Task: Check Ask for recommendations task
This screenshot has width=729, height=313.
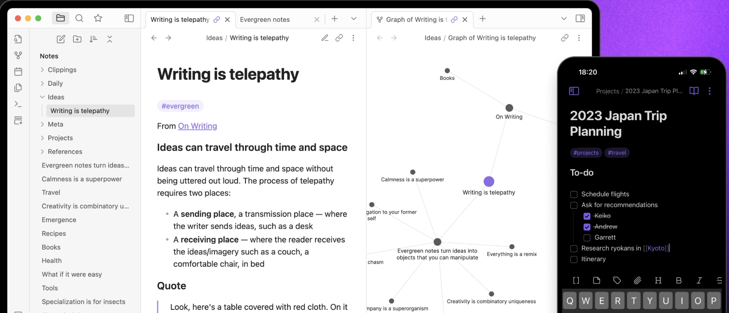Action: (x=574, y=205)
